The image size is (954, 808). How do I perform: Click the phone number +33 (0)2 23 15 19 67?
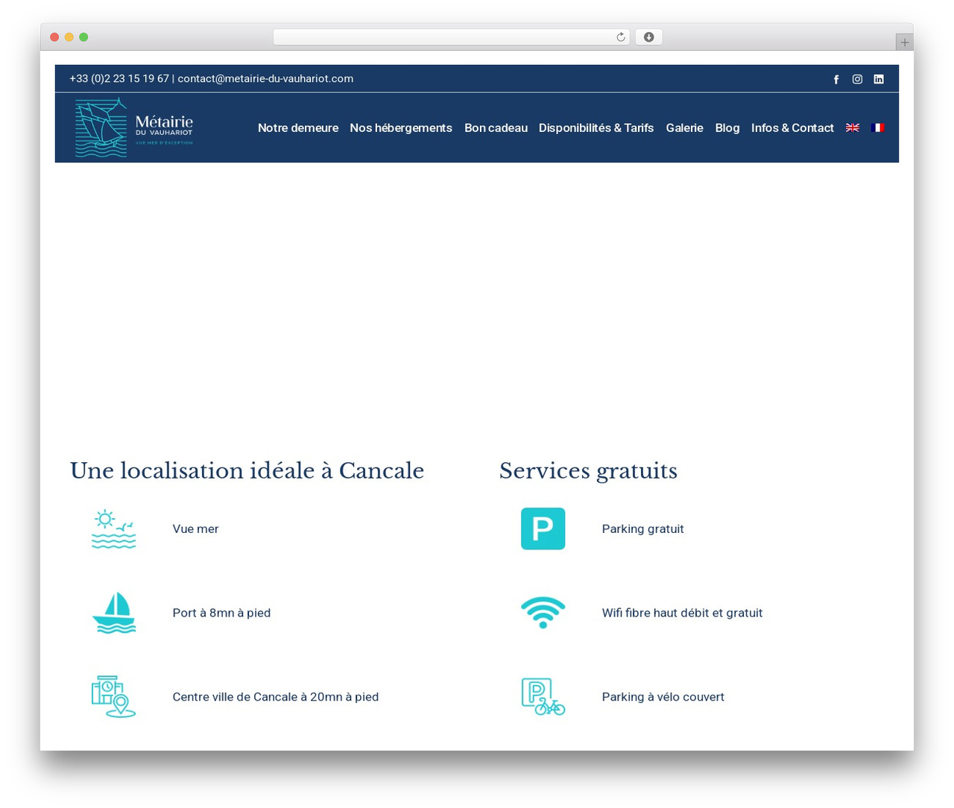(x=119, y=78)
